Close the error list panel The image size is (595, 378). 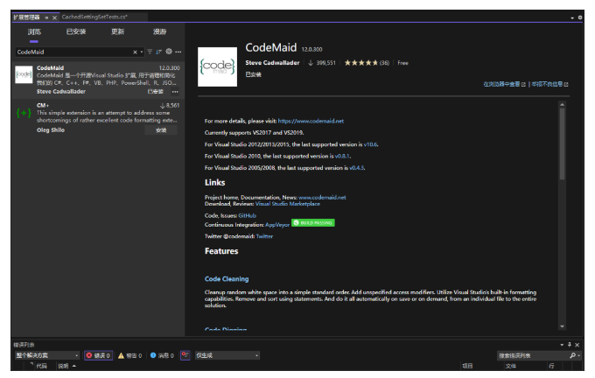coord(577,345)
